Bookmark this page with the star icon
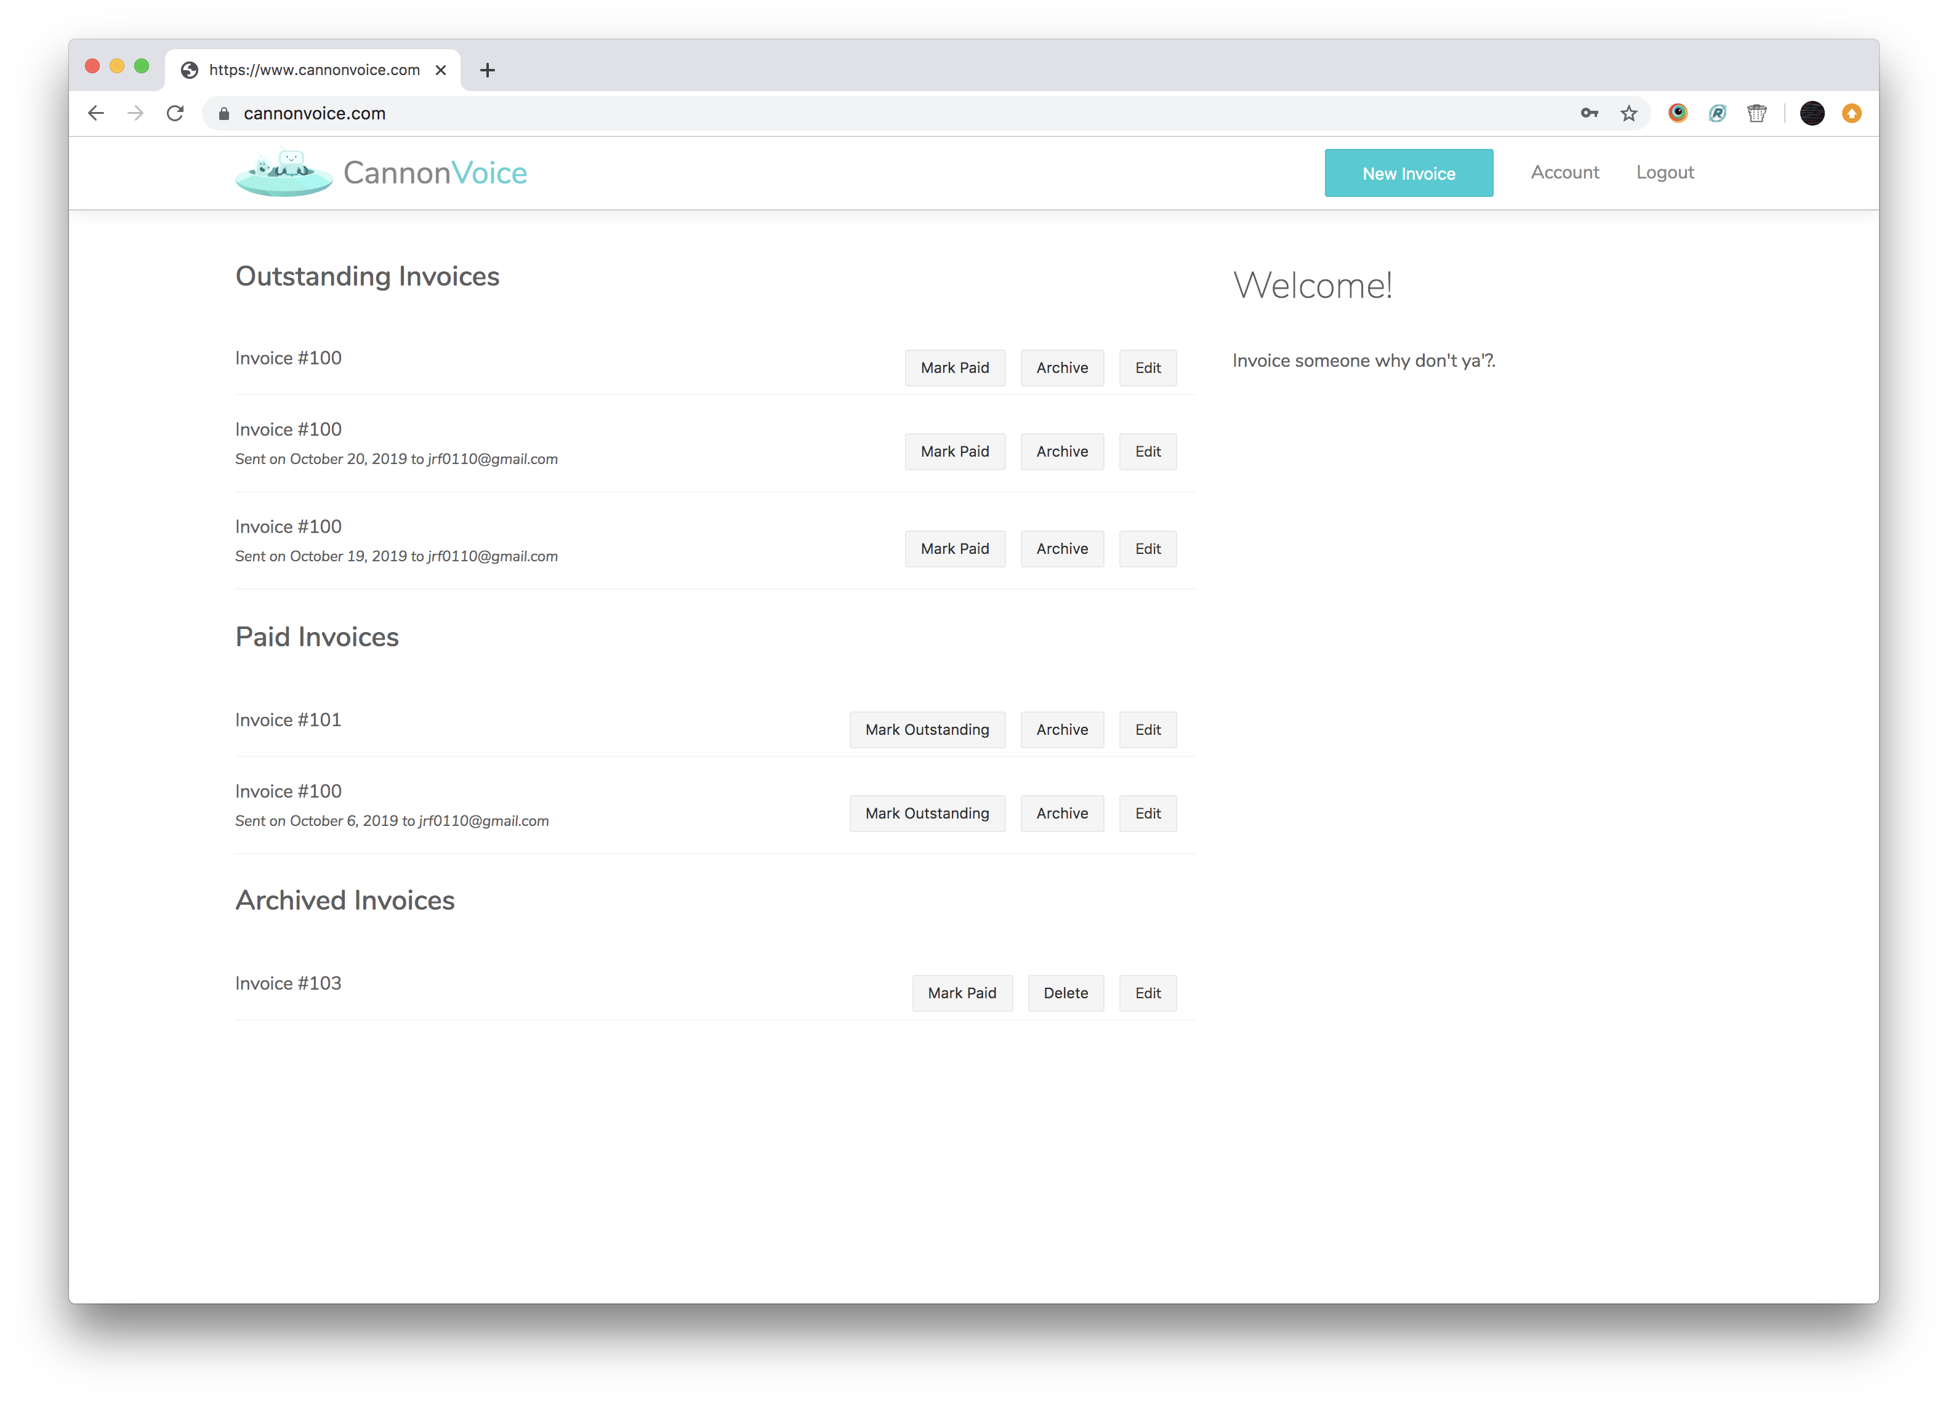This screenshot has width=1948, height=1402. [1629, 113]
